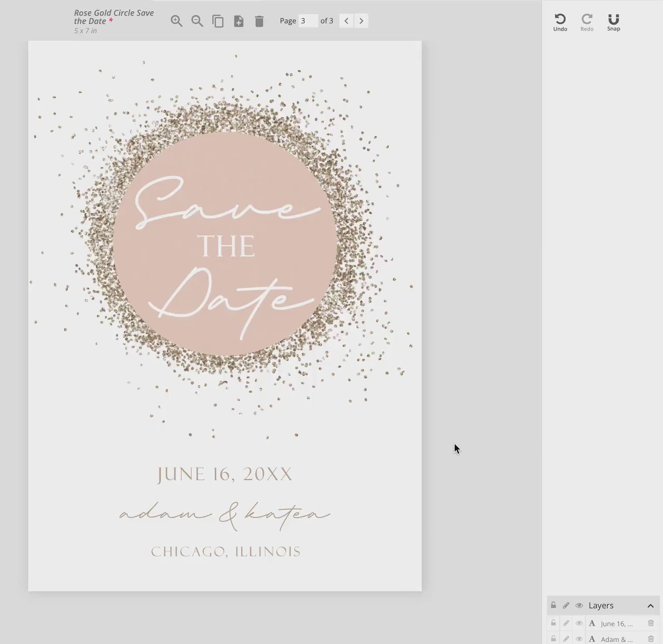Add a new page to the design
The width and height of the screenshot is (663, 644).
click(x=239, y=21)
